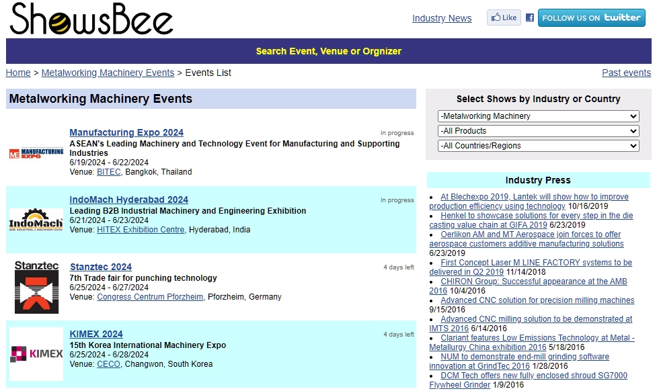659x391 pixels.
Task: Click '4 days left' status on KIMEX row
Action: tap(398, 335)
